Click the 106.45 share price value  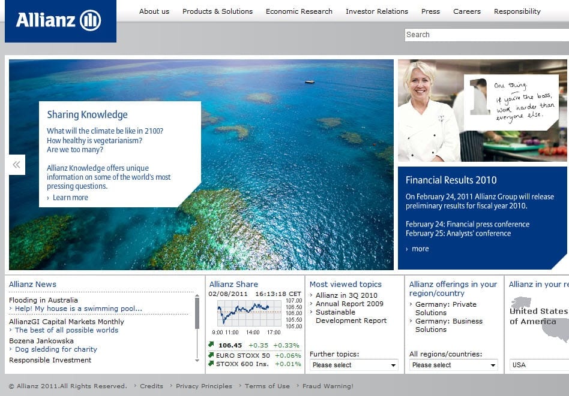point(230,345)
